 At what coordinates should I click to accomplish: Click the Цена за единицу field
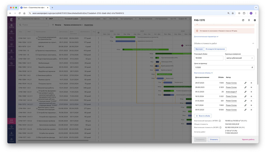click(x=224, y=67)
